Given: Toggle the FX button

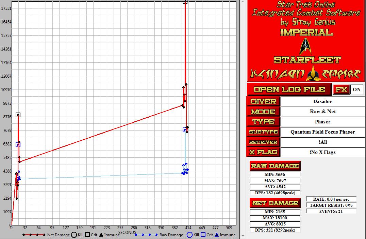Looking at the screenshot, I should point(341,89).
